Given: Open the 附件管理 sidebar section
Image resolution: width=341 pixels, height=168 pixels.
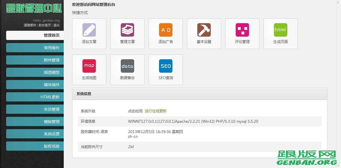Looking at the screenshot, I should pos(35,60).
